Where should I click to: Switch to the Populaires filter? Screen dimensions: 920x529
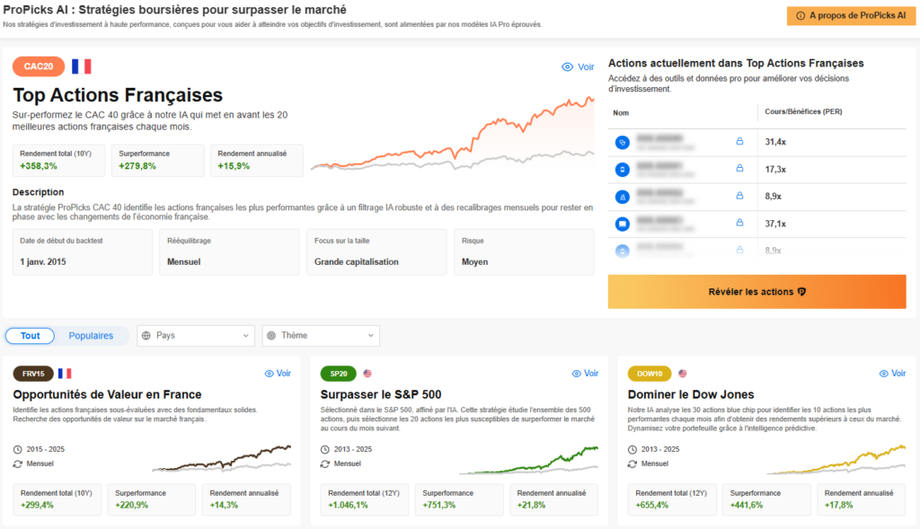pos(91,336)
